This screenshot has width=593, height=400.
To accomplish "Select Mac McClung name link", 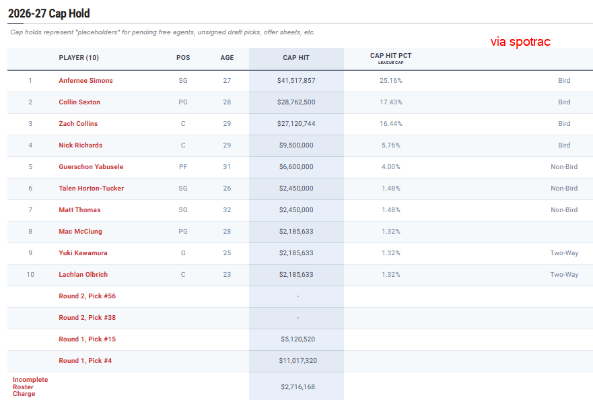I will pyautogui.click(x=80, y=232).
